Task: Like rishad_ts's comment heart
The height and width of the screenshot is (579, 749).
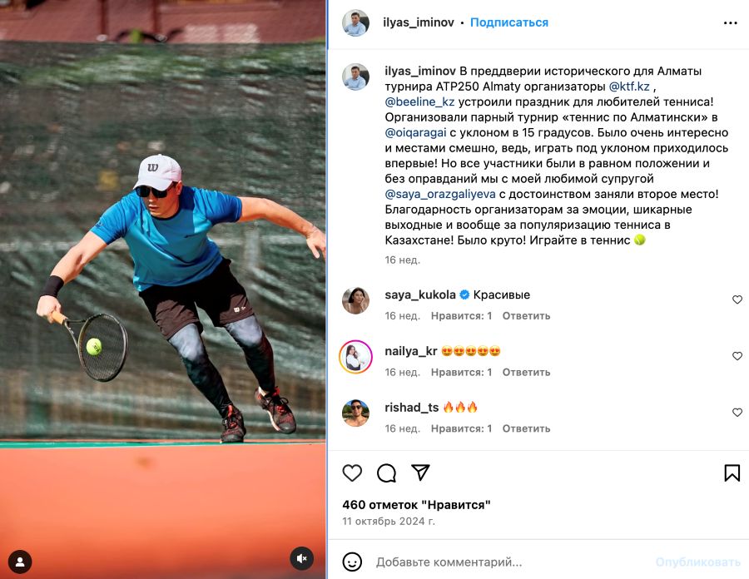Action: [737, 412]
